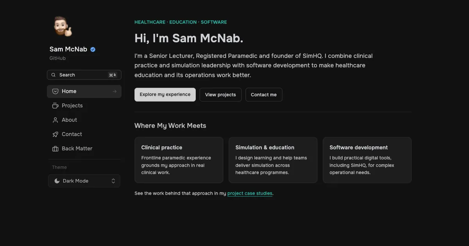Click the moon icon in theme selector

click(57, 181)
